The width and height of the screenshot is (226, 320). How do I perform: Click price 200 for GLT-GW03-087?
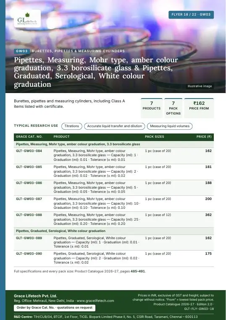pyautogui.click(x=208, y=199)
